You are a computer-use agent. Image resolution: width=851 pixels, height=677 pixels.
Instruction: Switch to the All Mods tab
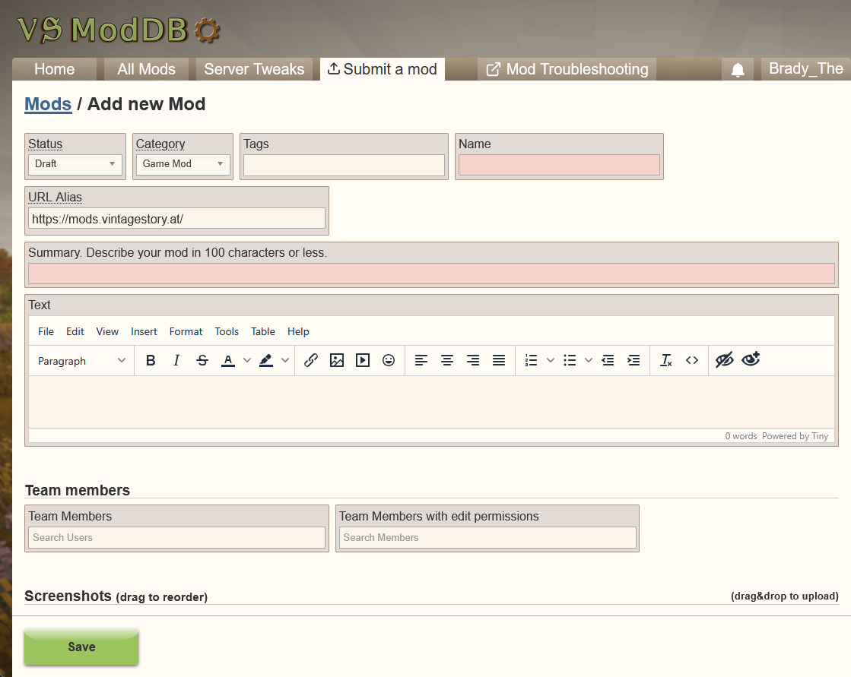click(146, 69)
